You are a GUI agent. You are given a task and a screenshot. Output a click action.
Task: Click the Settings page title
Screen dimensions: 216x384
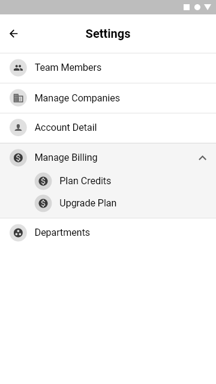(108, 34)
